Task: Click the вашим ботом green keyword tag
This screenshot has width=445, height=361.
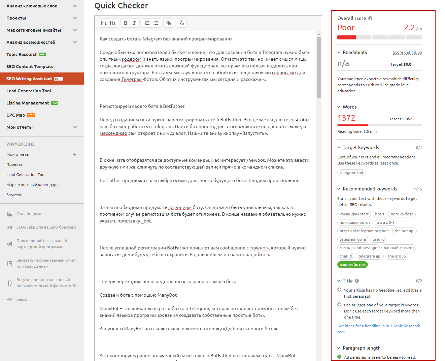Action: pyautogui.click(x=352, y=265)
